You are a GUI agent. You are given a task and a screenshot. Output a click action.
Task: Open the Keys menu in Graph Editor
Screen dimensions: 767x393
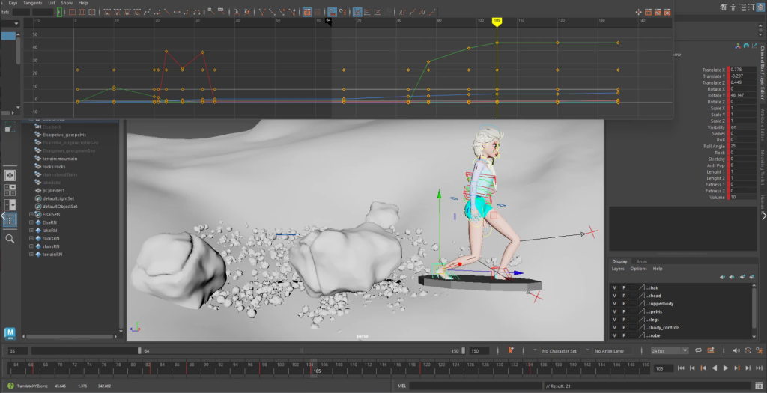coord(13,3)
